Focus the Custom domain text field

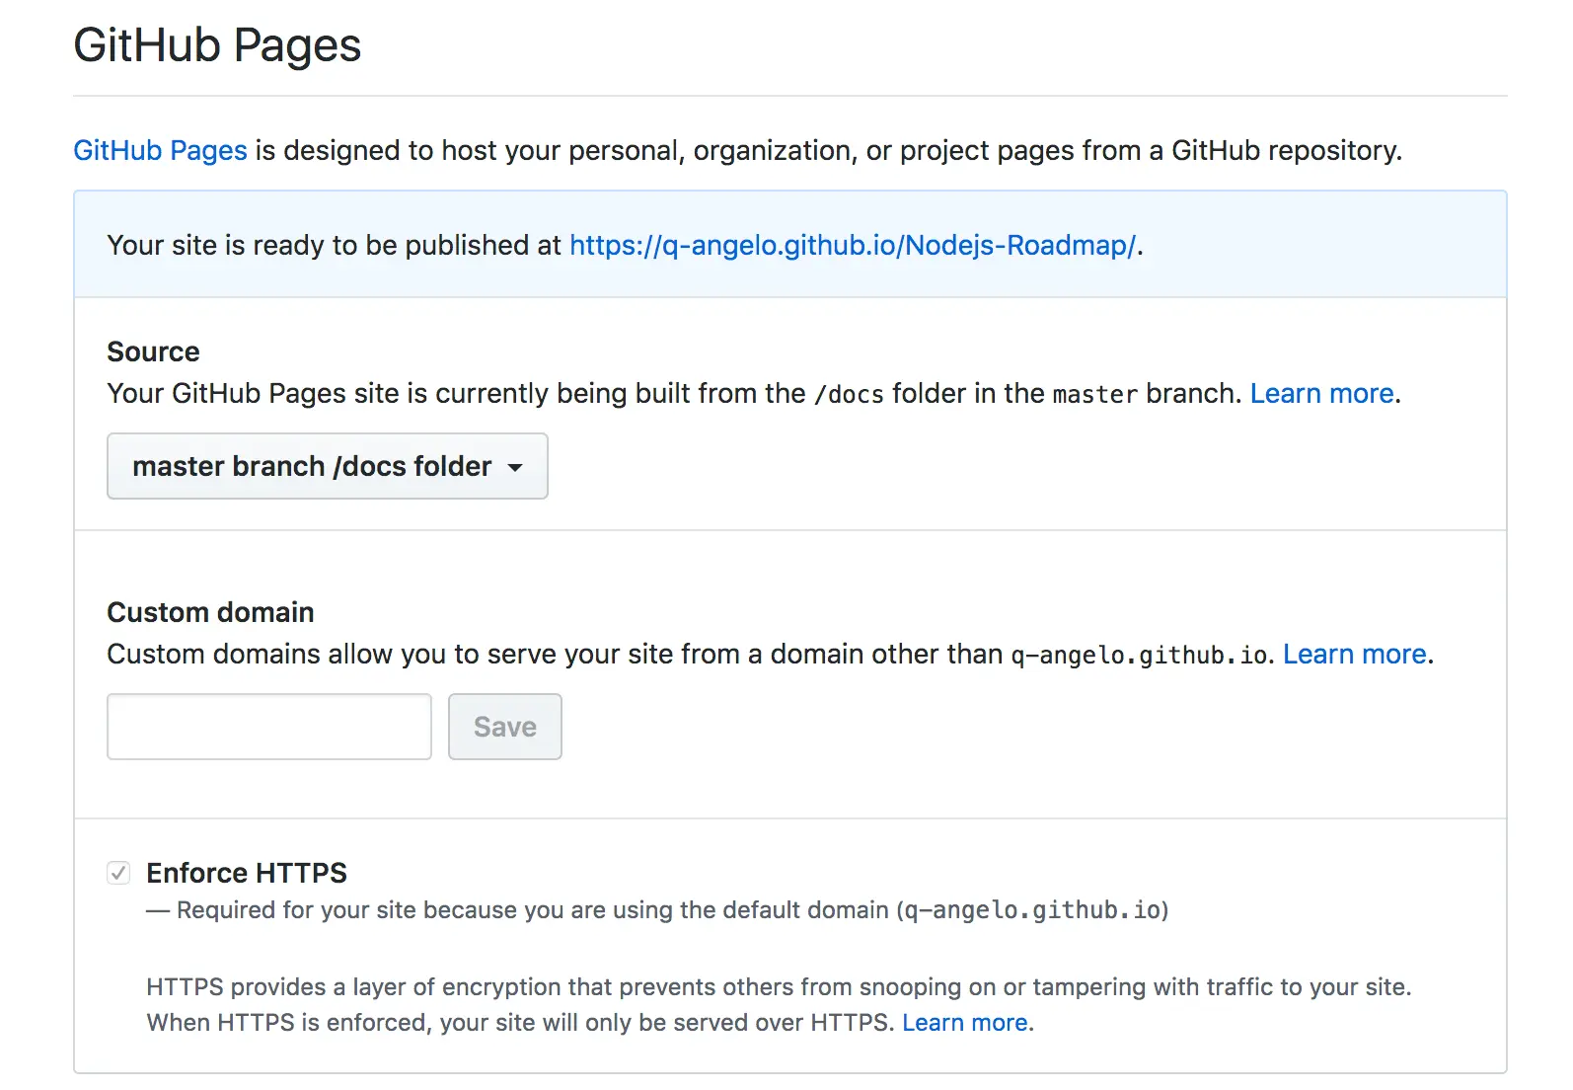[x=268, y=727]
